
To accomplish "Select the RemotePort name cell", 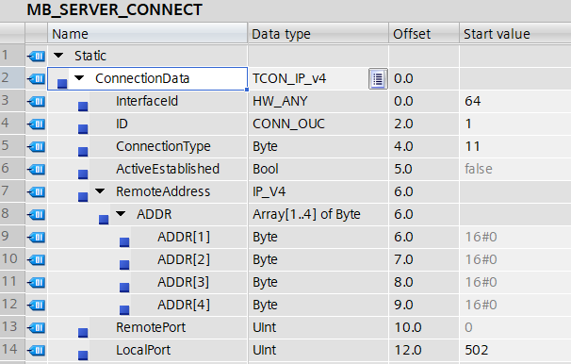I will coord(148,327).
